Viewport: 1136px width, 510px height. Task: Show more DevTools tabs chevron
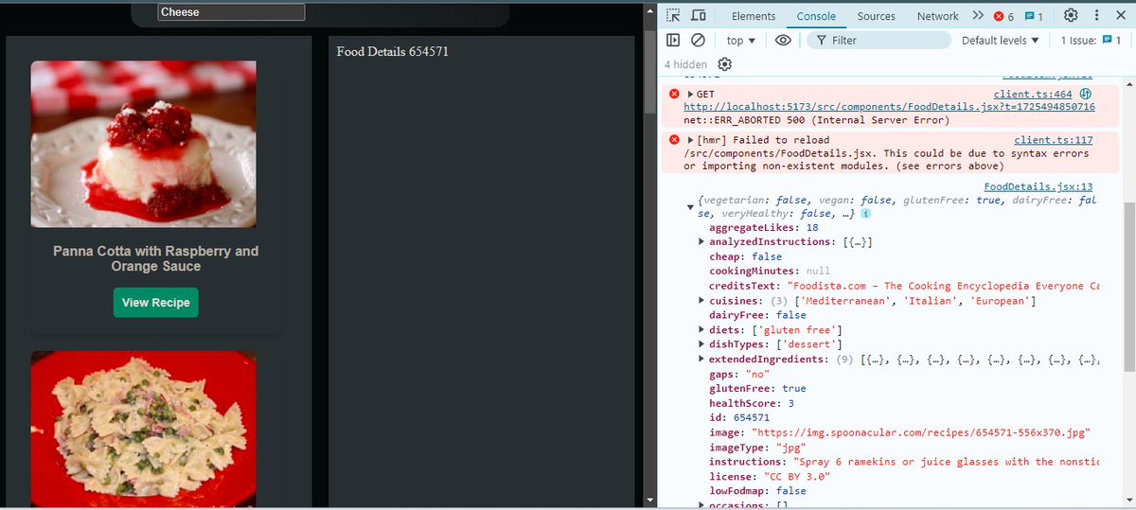(978, 16)
